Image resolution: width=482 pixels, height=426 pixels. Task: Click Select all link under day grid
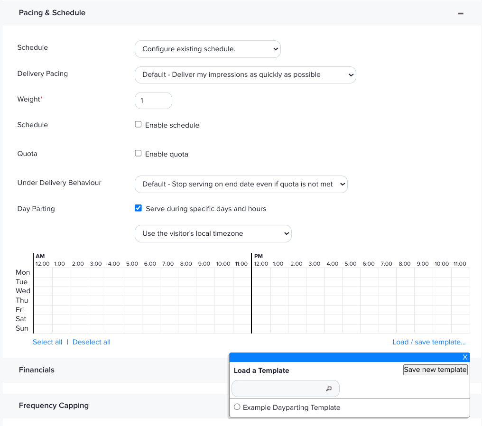(x=47, y=342)
